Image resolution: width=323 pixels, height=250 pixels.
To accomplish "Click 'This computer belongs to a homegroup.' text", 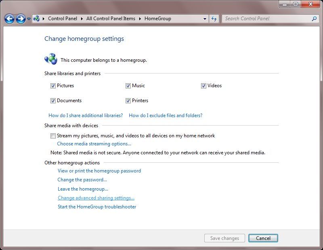I will [104, 60].
